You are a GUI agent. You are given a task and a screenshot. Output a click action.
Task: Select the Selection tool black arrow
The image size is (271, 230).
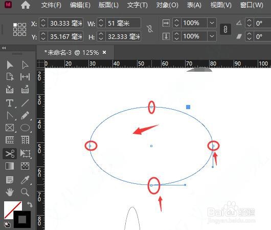pyautogui.click(x=10, y=65)
